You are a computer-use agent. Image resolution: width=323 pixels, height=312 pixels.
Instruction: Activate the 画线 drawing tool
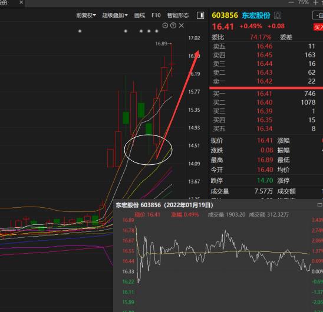coord(140,15)
